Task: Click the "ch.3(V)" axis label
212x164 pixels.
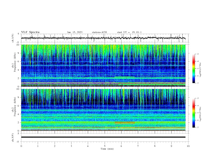Action: [x=13, y=137]
